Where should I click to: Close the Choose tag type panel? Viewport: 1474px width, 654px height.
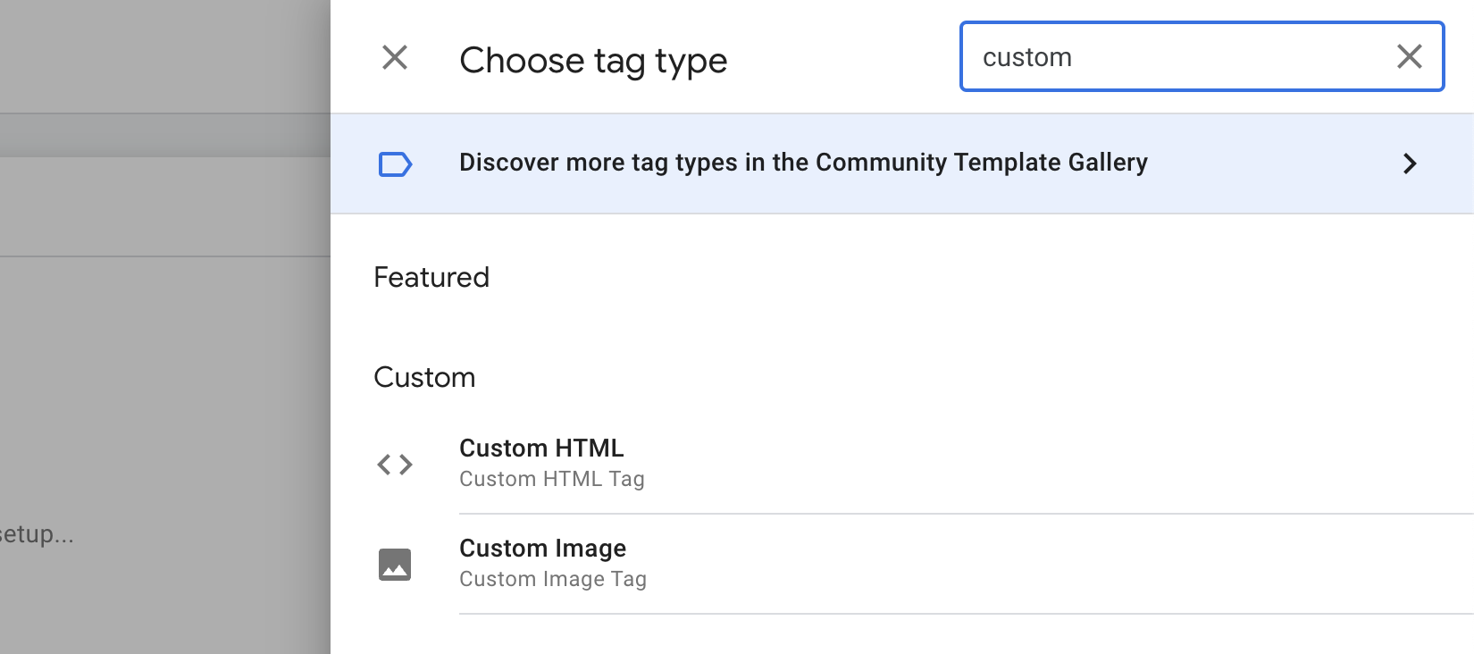(x=395, y=58)
